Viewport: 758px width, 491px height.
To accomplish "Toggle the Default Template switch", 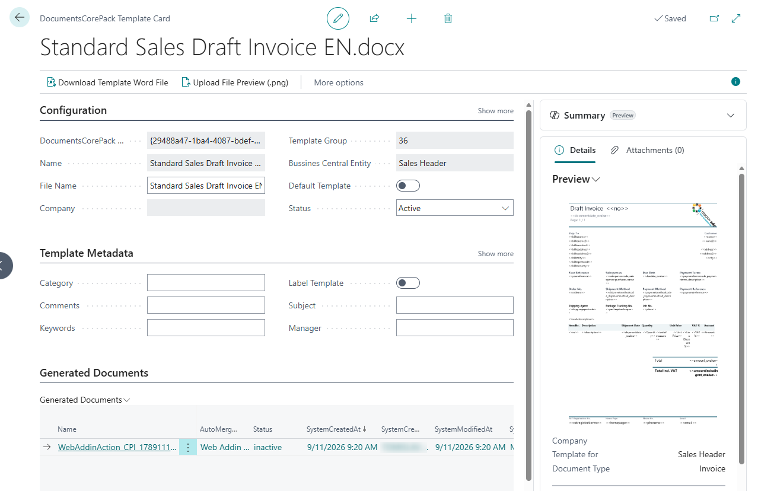I will pos(407,186).
